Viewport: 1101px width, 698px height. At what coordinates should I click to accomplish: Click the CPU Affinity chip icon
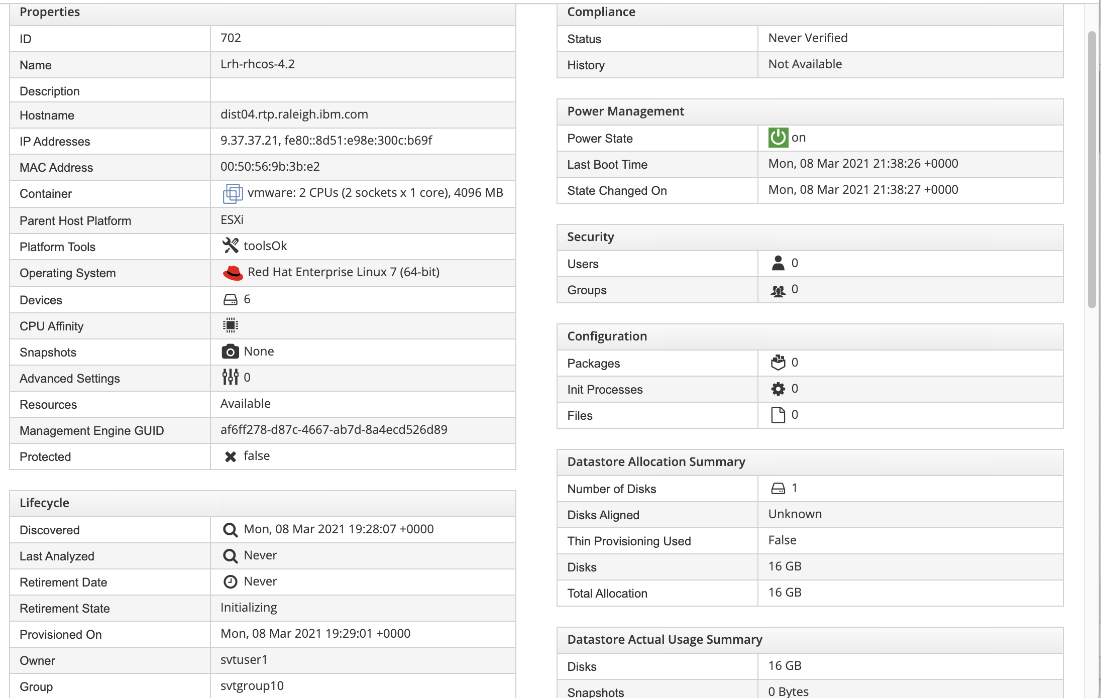click(x=231, y=325)
